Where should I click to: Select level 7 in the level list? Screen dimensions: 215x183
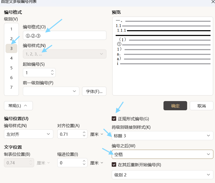11,87
